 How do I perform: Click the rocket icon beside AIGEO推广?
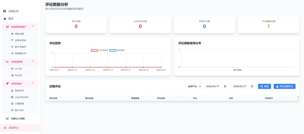pyautogui.click(x=7, y=84)
